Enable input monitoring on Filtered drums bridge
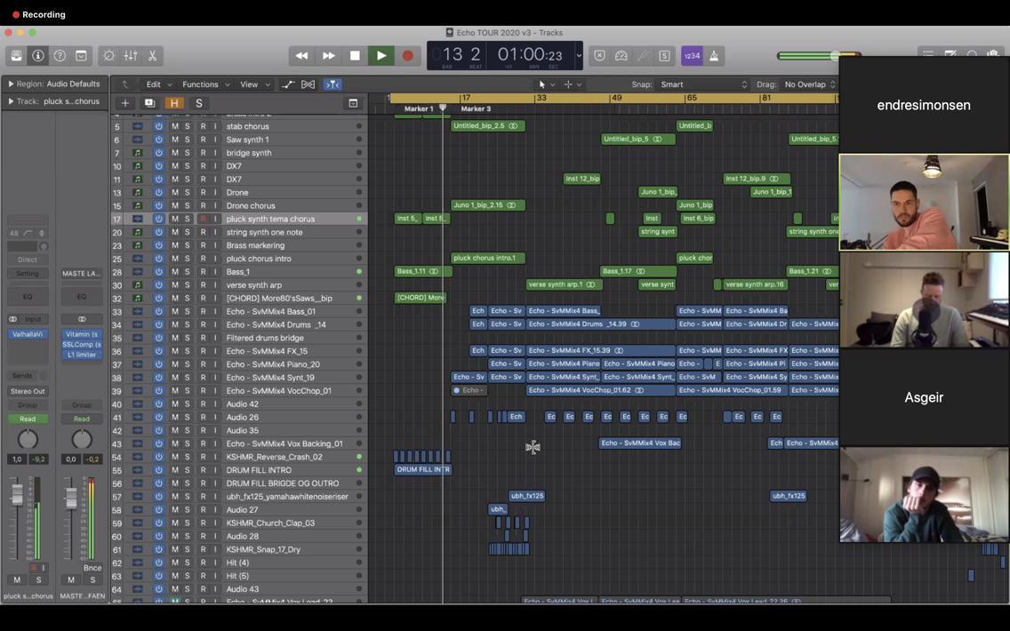This screenshot has height=631, width=1010. pos(215,338)
